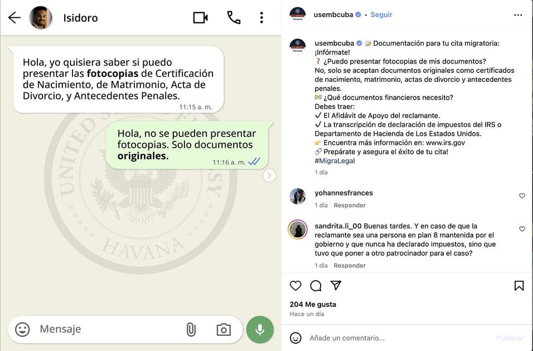Image resolution: width=533 pixels, height=351 pixels.
Task: Open the camera from the message bar
Action: click(x=224, y=329)
